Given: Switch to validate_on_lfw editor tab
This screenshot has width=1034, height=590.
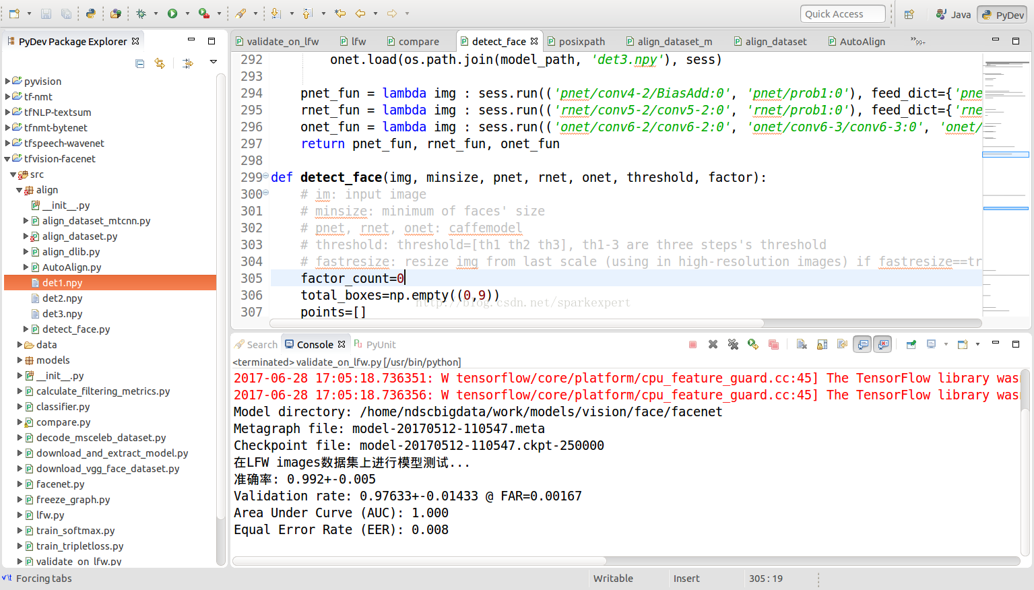Looking at the screenshot, I should [x=277, y=41].
